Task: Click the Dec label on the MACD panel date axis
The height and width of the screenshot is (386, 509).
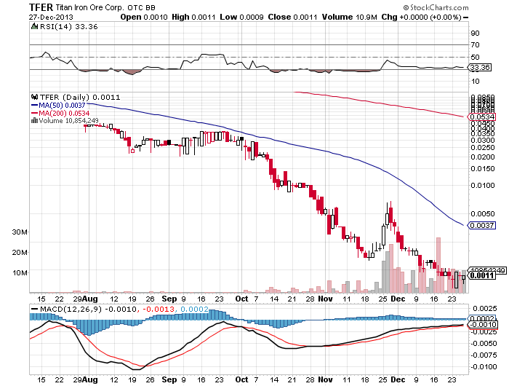Action: click(398, 379)
